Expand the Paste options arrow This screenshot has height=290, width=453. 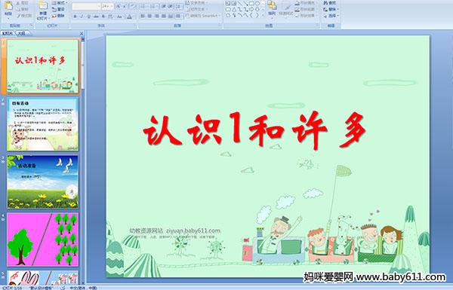coord(8,18)
